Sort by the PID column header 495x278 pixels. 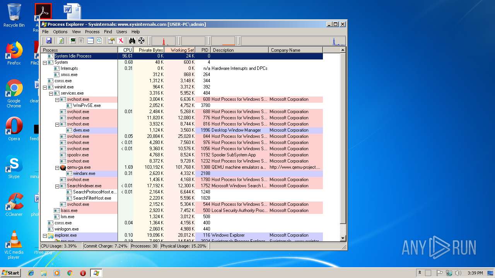click(203, 50)
